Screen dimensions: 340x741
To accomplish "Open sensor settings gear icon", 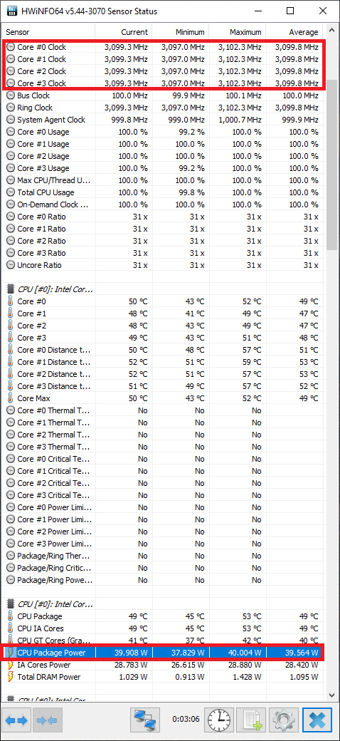I will click(284, 720).
